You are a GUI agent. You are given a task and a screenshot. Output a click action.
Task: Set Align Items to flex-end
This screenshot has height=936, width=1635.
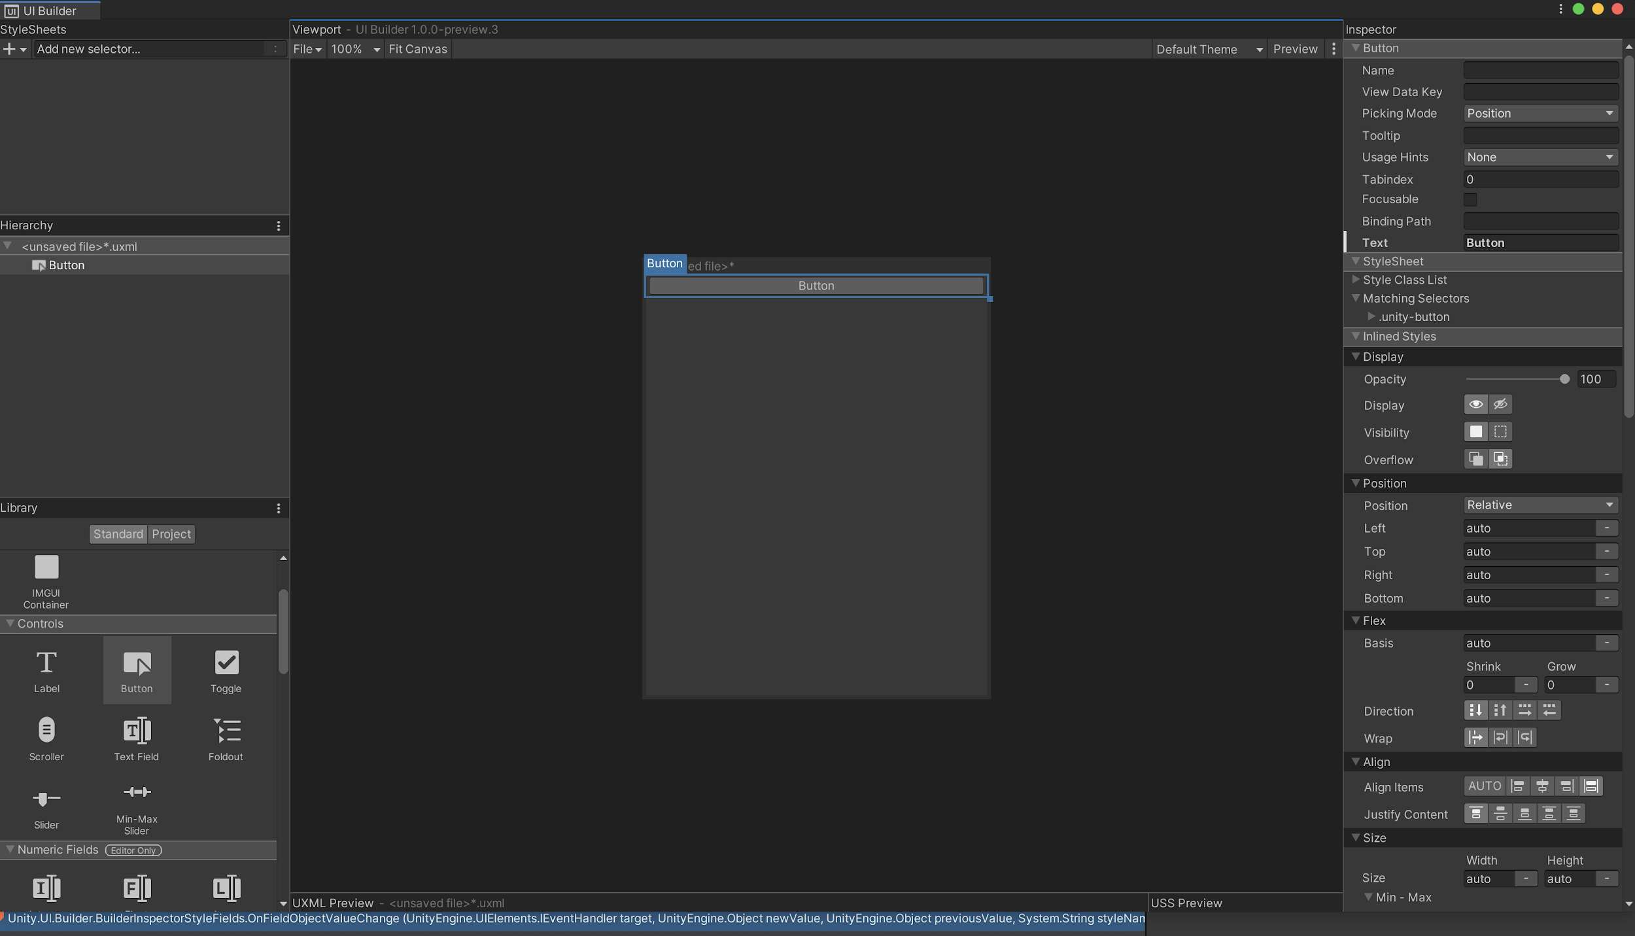click(1566, 786)
